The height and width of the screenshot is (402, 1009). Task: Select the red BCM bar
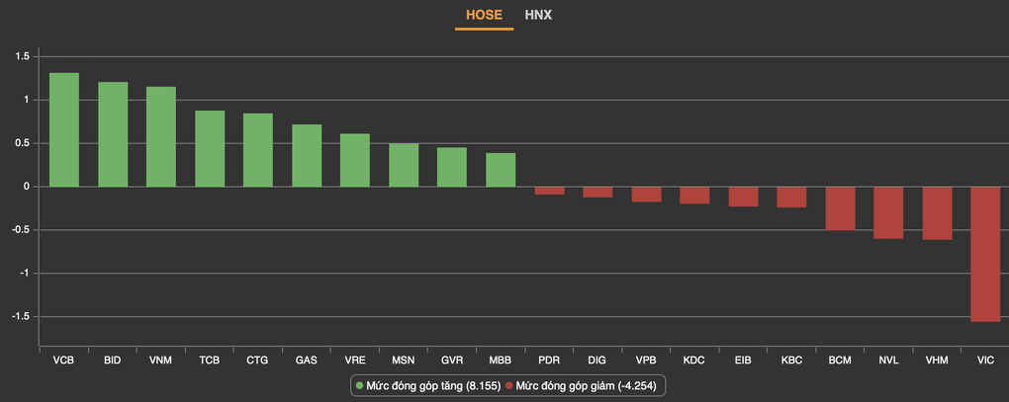[840, 208]
